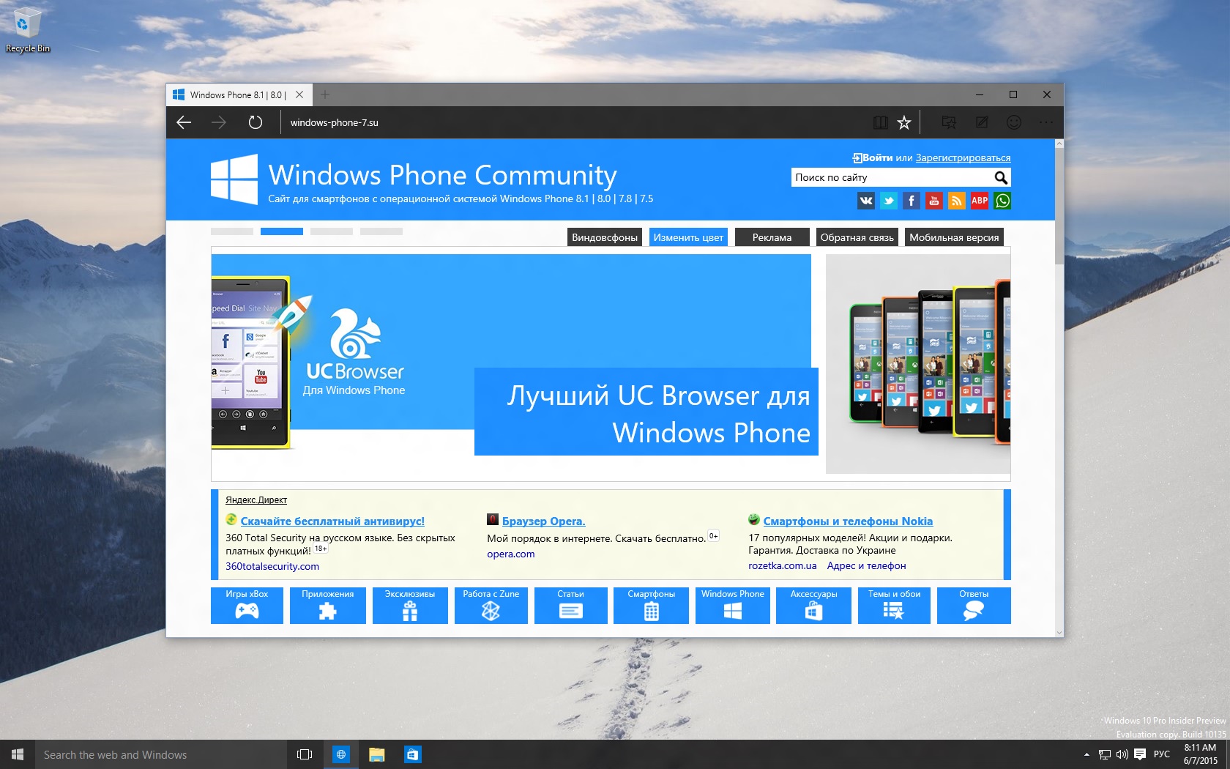Open the Статьи category tile
The width and height of the screenshot is (1230, 769).
tap(570, 606)
